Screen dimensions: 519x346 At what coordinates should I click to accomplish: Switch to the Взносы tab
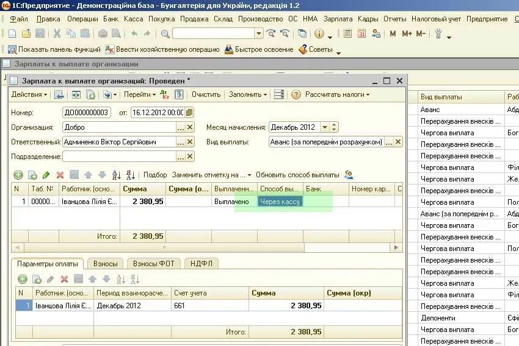pos(105,264)
